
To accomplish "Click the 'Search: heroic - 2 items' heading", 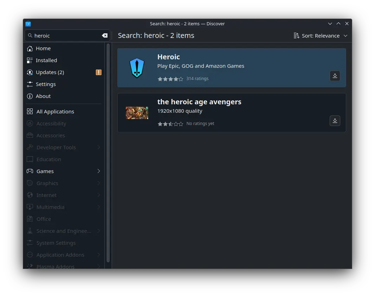I will tap(156, 35).
